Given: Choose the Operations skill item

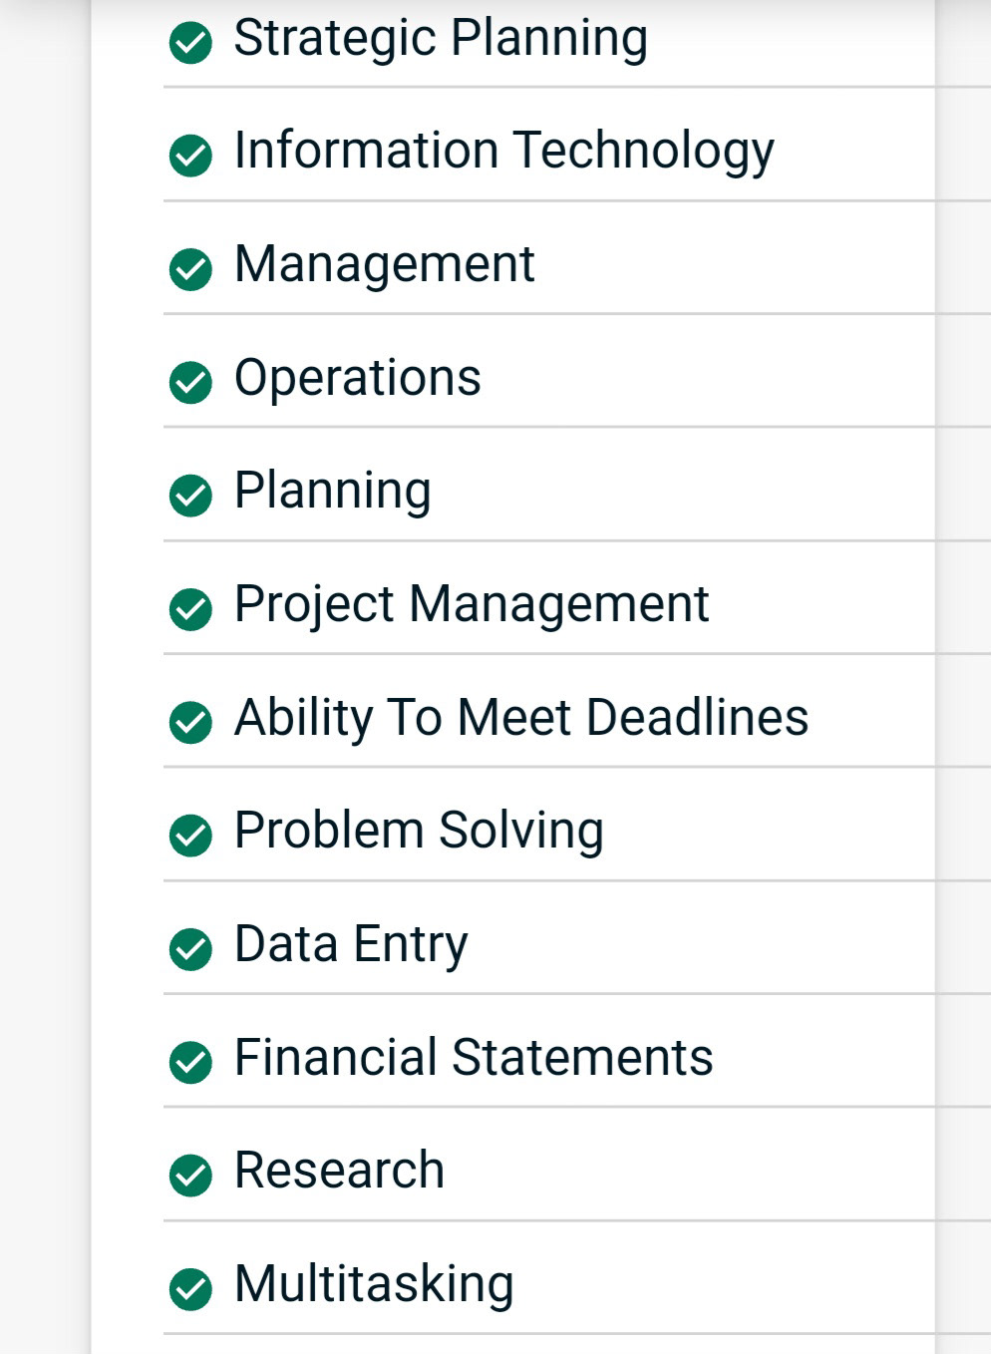Looking at the screenshot, I should coord(358,380).
